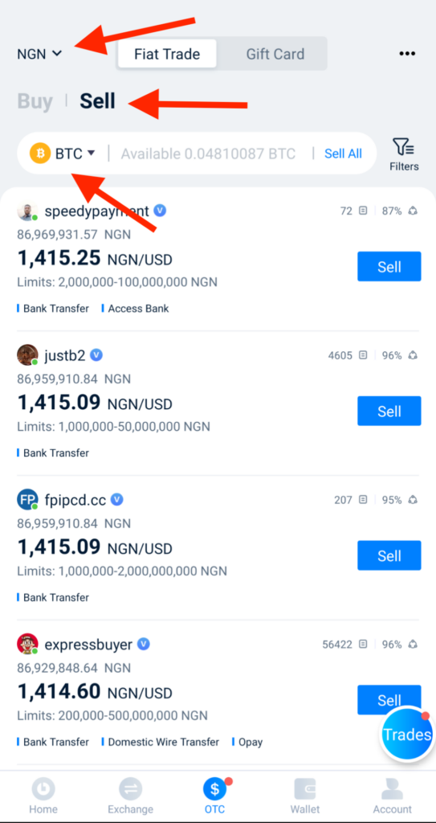Go to Home in bottom navigation
Screen dimensions: 436x823
pos(43,788)
